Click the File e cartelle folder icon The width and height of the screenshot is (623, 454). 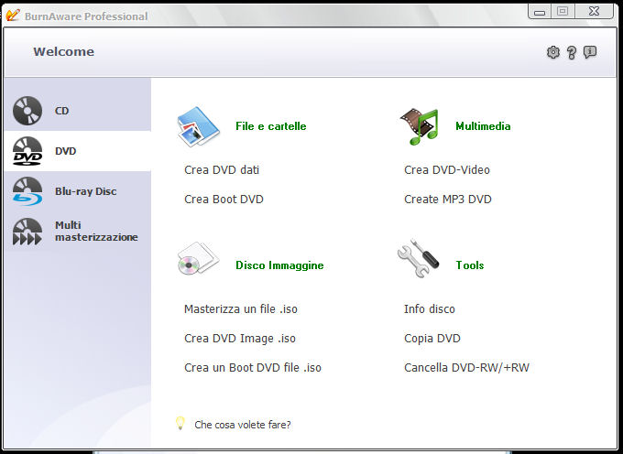pos(198,126)
